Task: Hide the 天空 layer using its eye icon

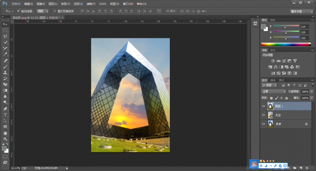Action: 263,115
